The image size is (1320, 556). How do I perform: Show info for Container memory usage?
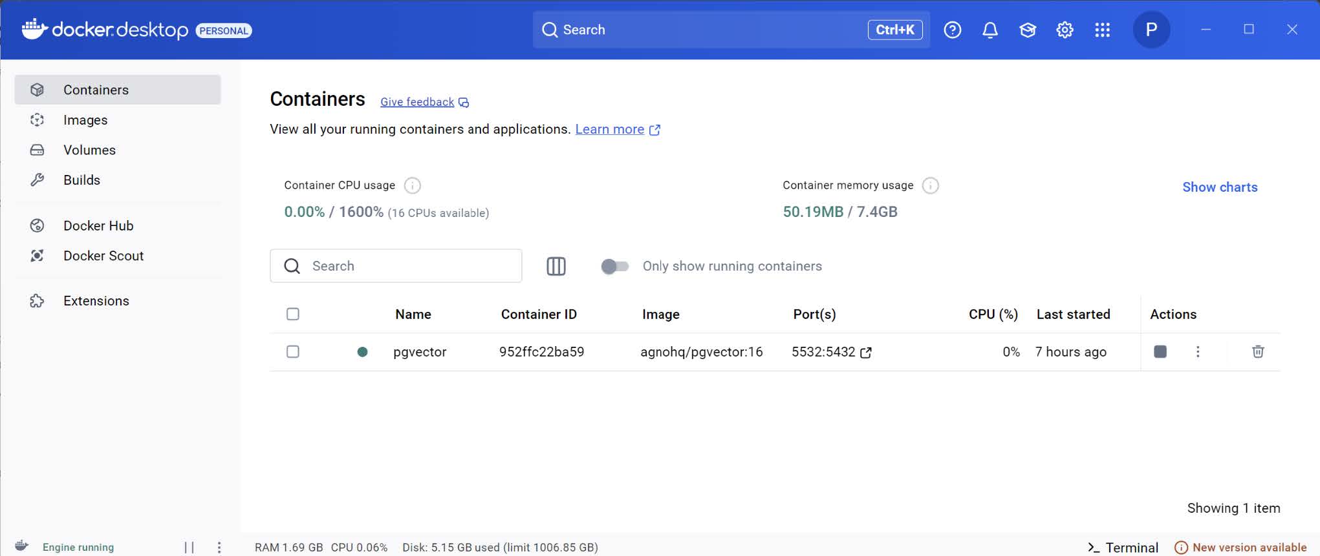click(x=930, y=185)
